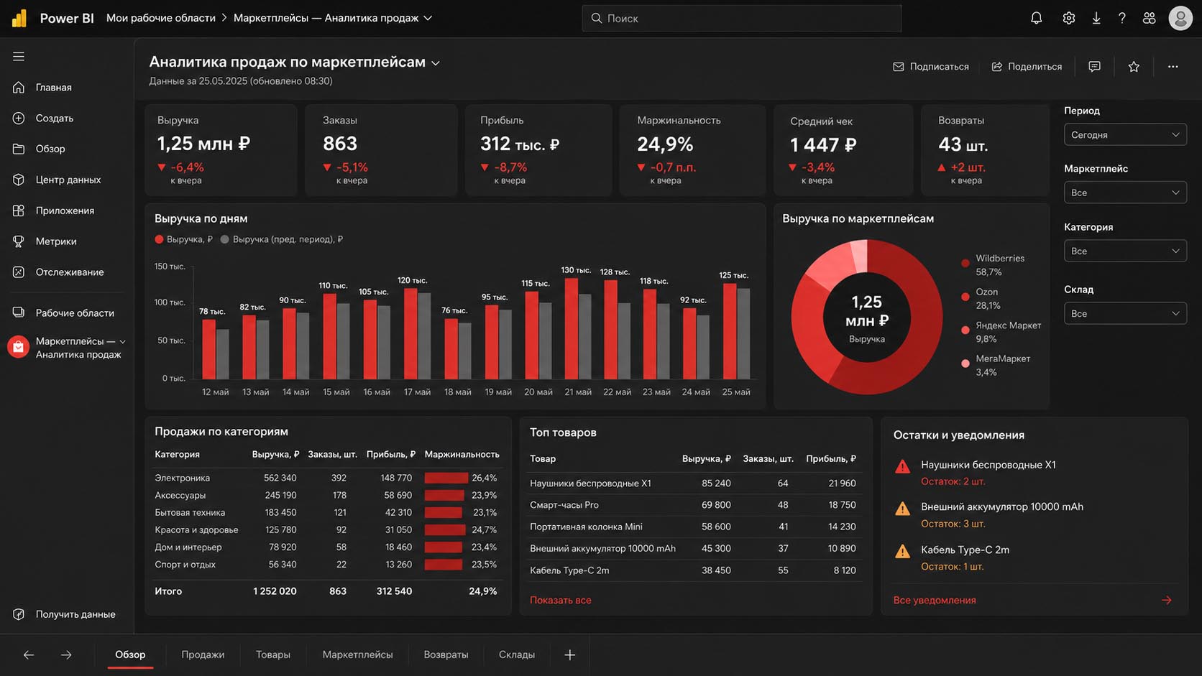The image size is (1202, 676).
Task: Toggle Яндекс Маркет legend entry
Action: click(1001, 332)
